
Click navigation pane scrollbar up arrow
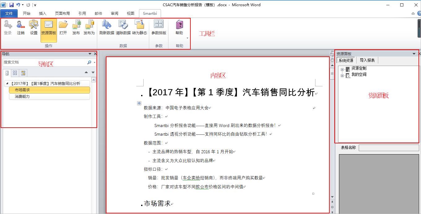(x=93, y=80)
